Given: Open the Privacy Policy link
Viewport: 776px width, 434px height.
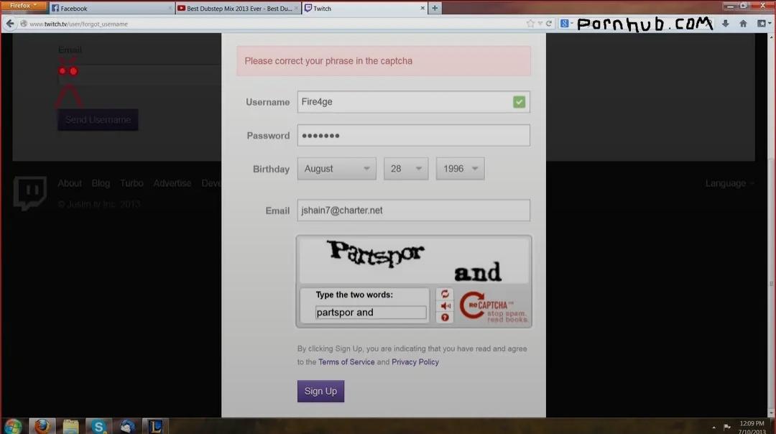Looking at the screenshot, I should 415,362.
